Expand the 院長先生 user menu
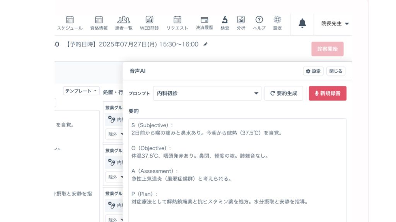The height and width of the screenshot is (222, 396). [335, 24]
